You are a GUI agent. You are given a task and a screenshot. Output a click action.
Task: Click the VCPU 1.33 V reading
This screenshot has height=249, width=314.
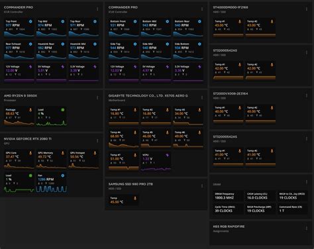point(148,159)
